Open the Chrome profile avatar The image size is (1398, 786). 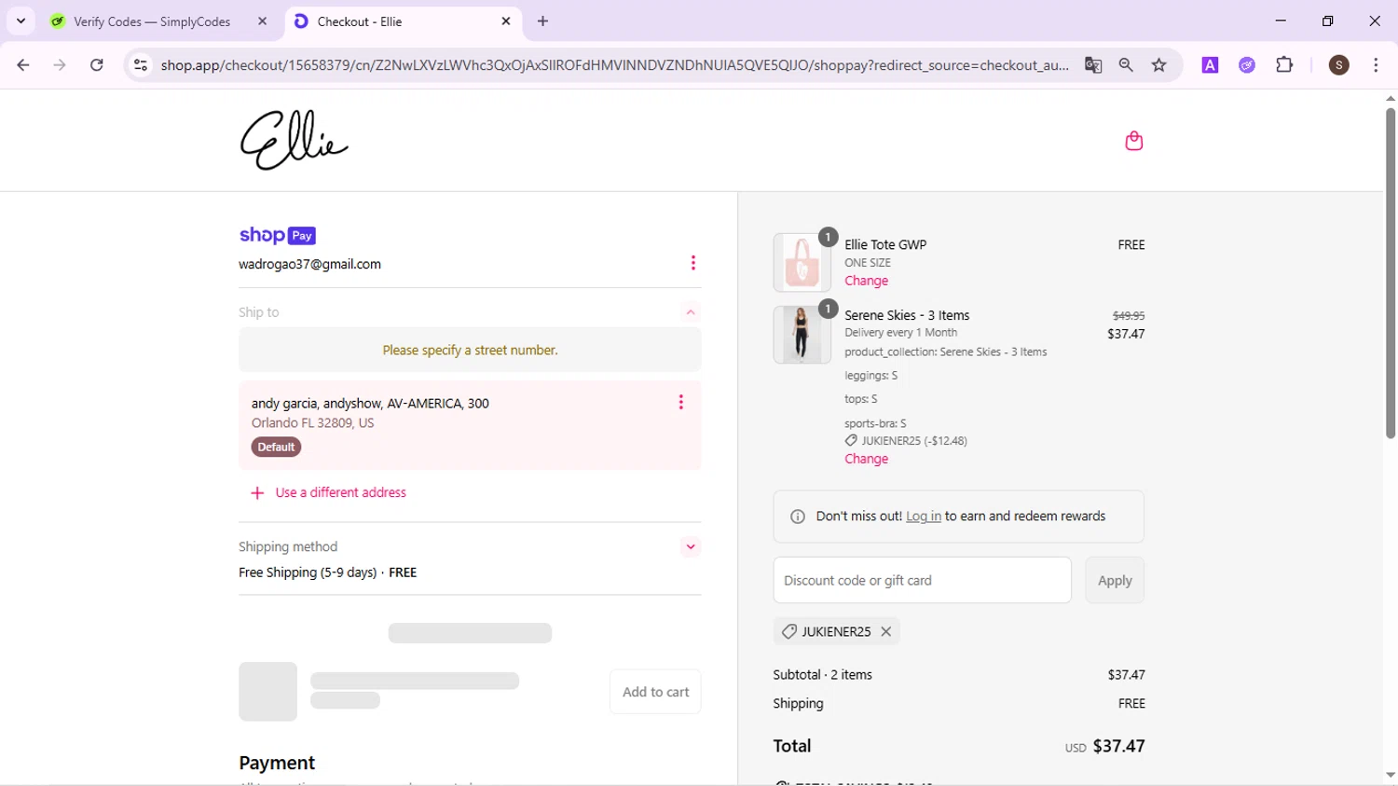(1339, 65)
